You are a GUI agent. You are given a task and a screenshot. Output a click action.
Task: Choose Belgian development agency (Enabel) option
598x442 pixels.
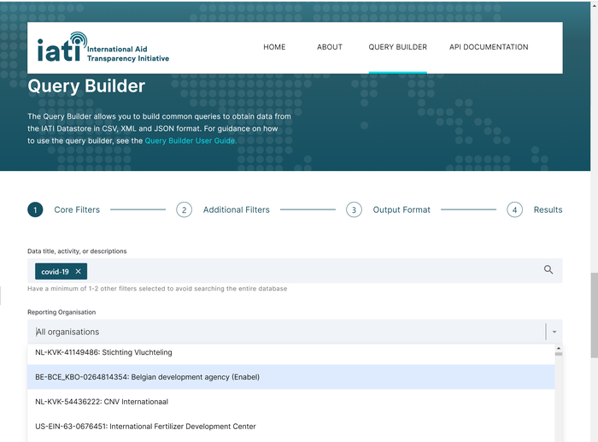[290, 377]
